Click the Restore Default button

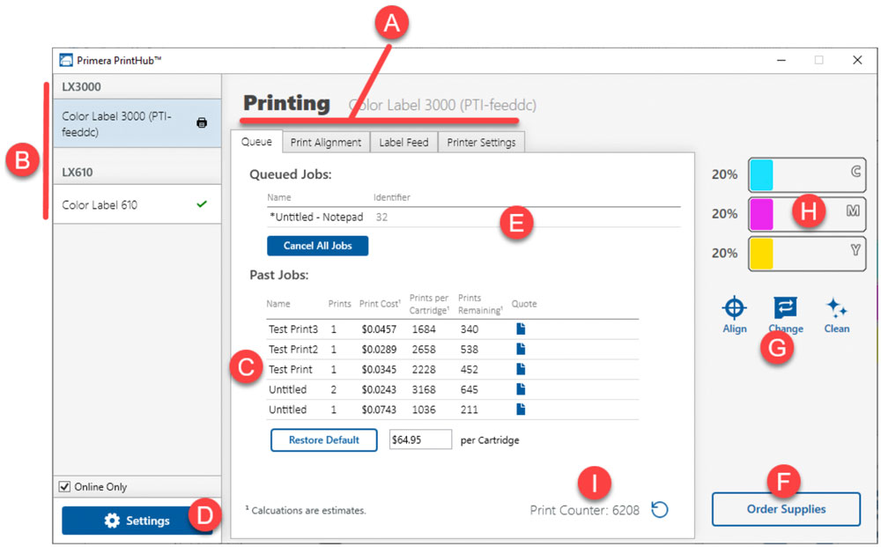323,440
